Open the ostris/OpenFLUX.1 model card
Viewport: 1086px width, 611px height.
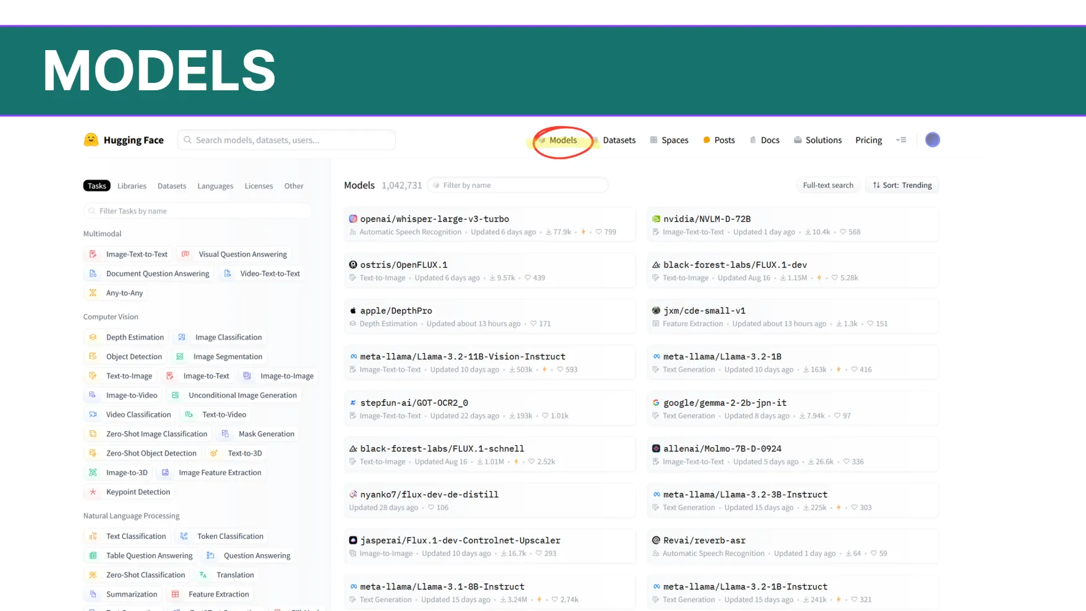click(490, 270)
